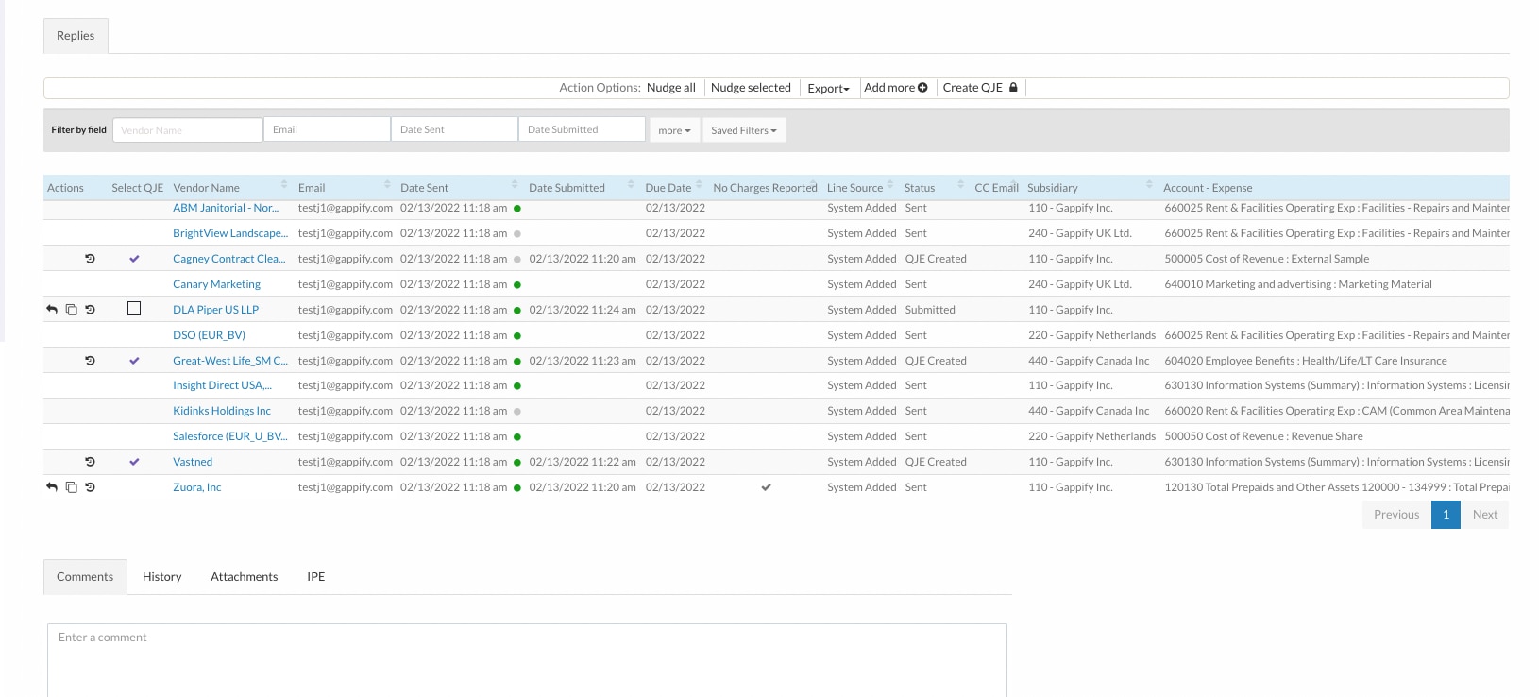Click the Enter a comment text box

(527, 659)
